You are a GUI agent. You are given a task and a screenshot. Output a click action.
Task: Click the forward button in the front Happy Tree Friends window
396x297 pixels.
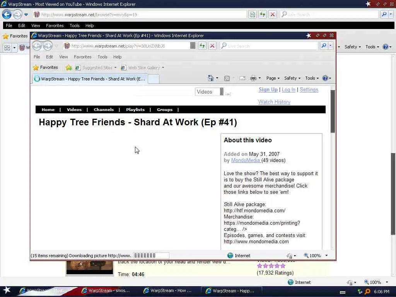tap(48, 46)
